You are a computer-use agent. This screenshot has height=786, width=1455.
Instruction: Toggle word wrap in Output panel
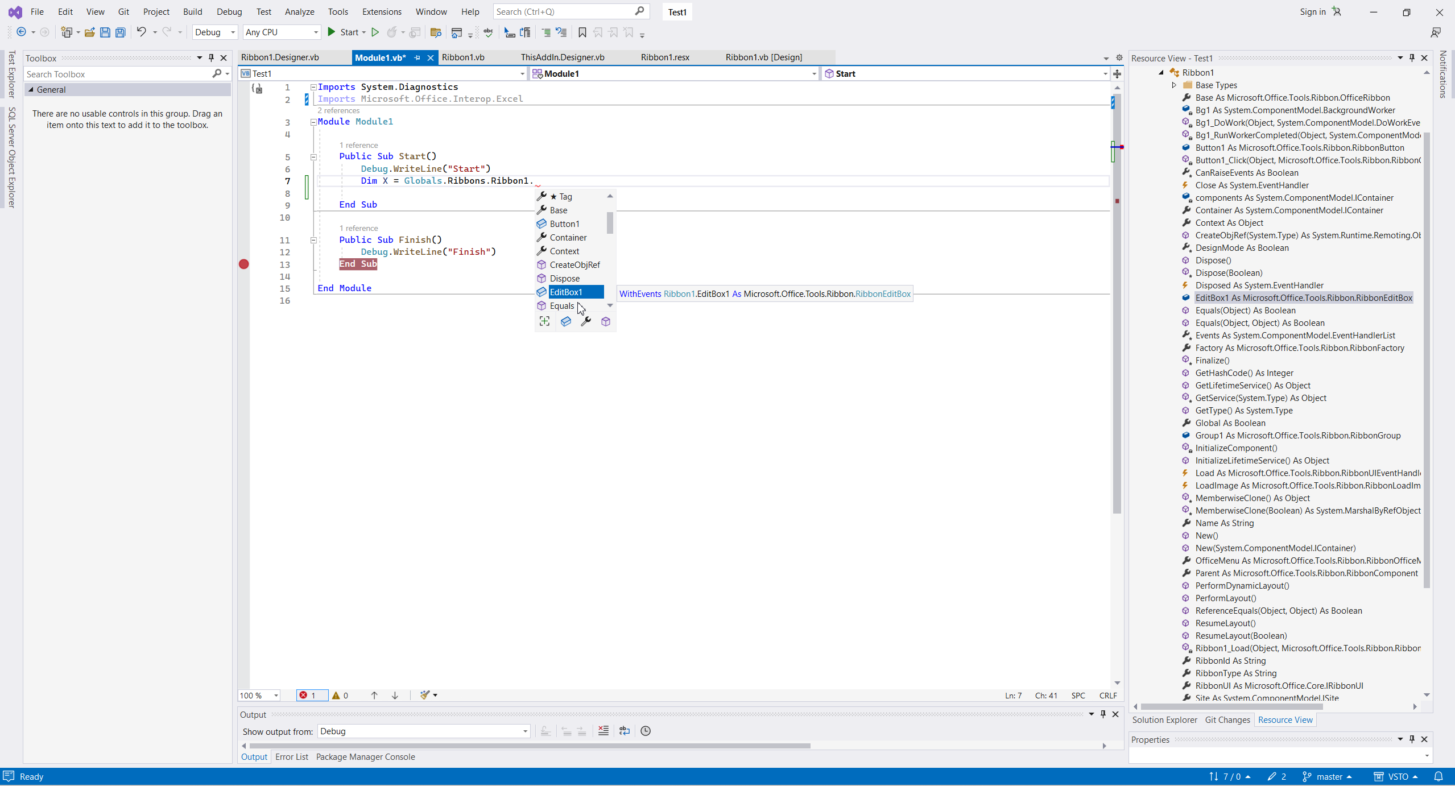coord(625,731)
